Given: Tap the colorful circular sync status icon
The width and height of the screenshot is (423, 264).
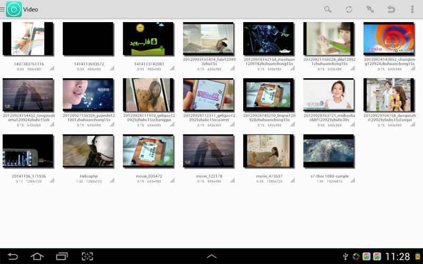Looking at the screenshot, I should coord(356,257).
